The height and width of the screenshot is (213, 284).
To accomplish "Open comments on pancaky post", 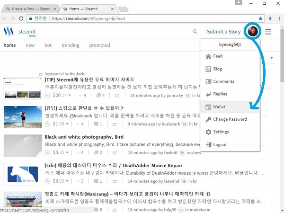I will pyautogui.click(x=100, y=96).
